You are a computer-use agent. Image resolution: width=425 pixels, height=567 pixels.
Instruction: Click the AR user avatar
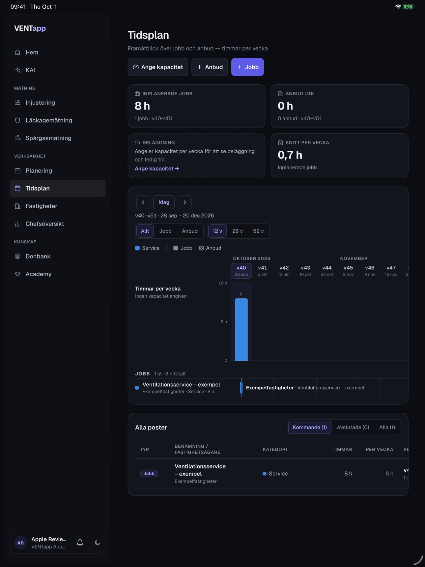pos(20,543)
